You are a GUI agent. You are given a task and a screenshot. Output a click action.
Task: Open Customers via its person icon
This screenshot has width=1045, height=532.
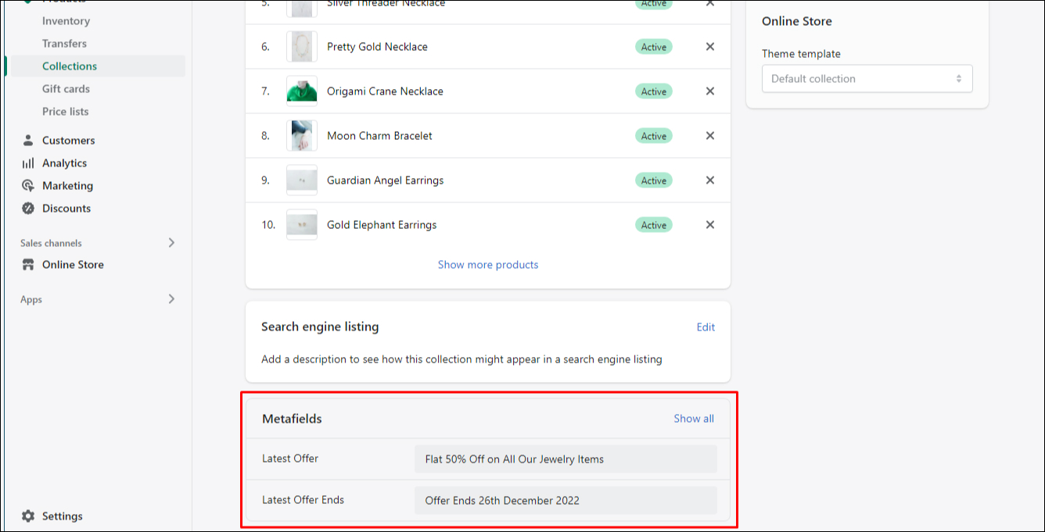28,141
